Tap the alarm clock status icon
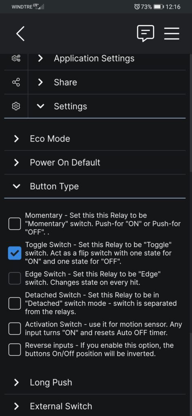 [x=137, y=6]
